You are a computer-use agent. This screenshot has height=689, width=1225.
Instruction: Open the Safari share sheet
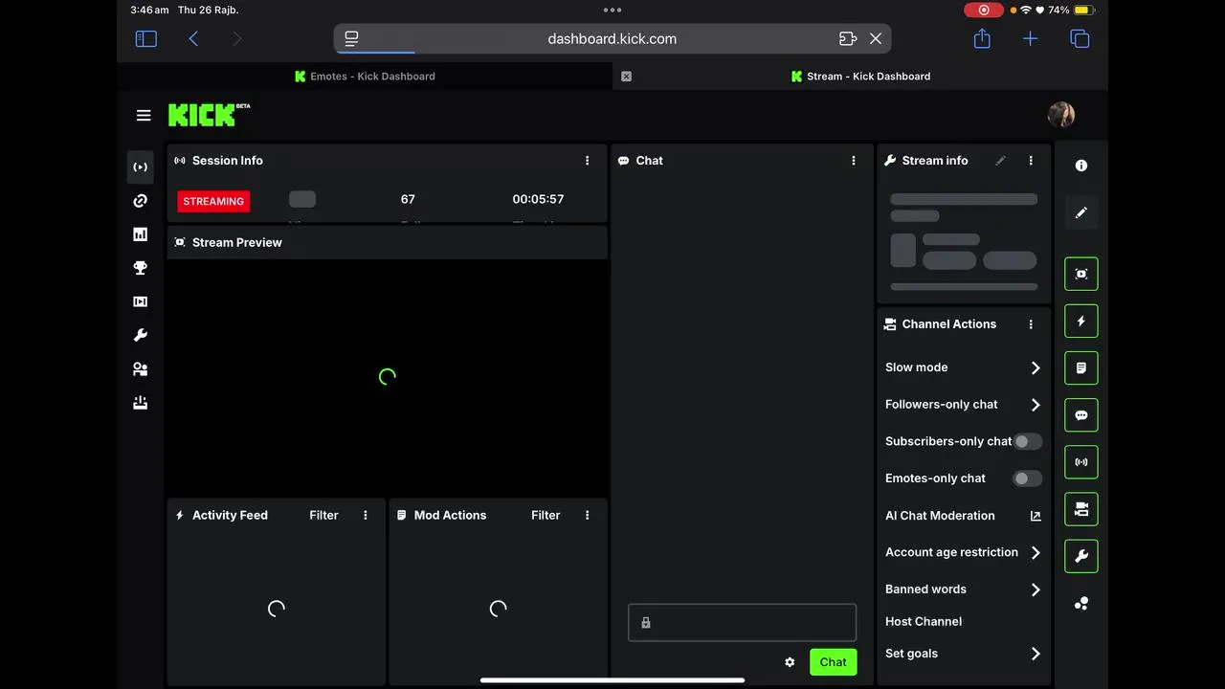tap(982, 38)
